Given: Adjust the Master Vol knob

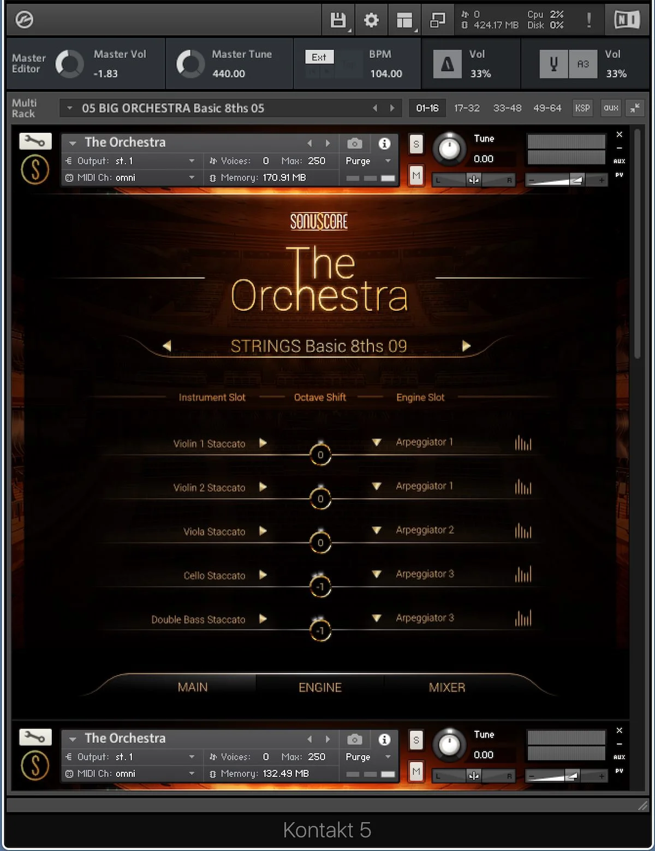Looking at the screenshot, I should click(x=69, y=64).
